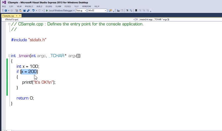Open the text editor toolbar overflow options

click(151, 11)
